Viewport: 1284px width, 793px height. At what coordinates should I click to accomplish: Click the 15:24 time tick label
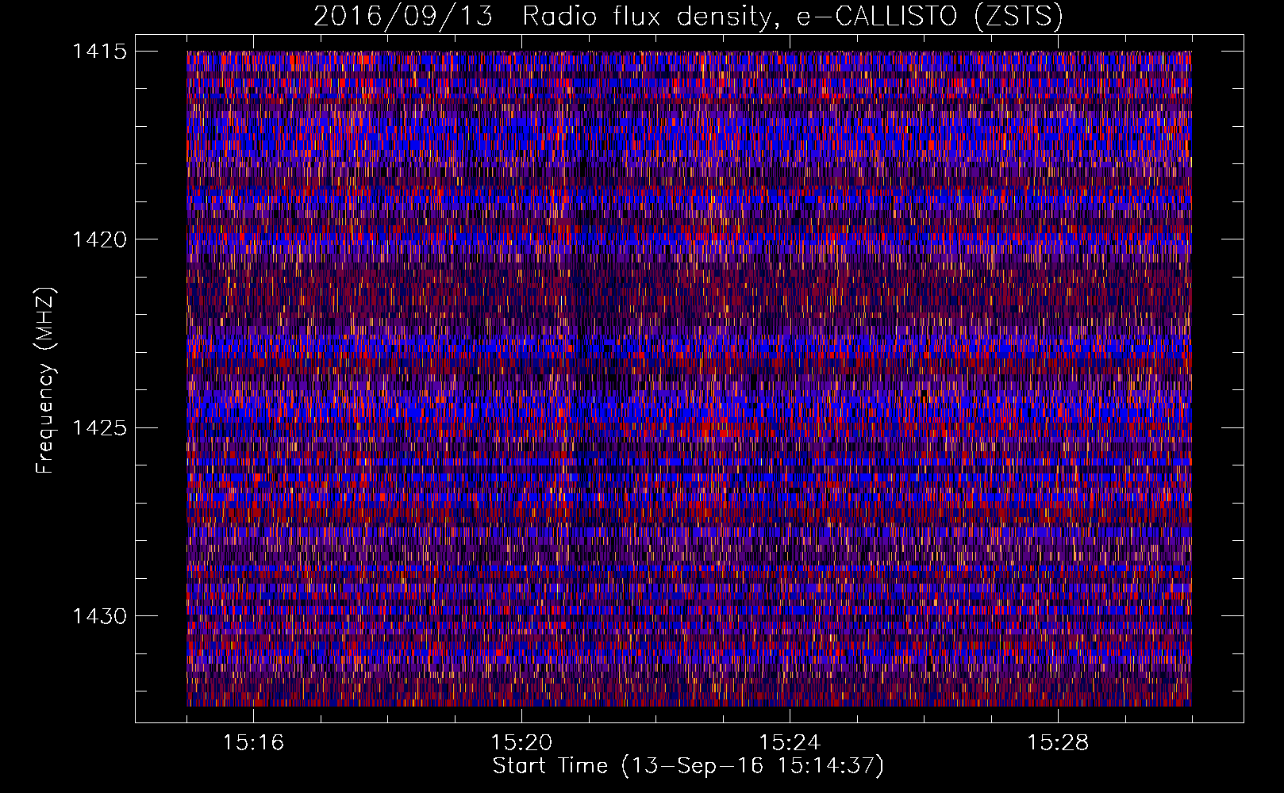tap(790, 742)
